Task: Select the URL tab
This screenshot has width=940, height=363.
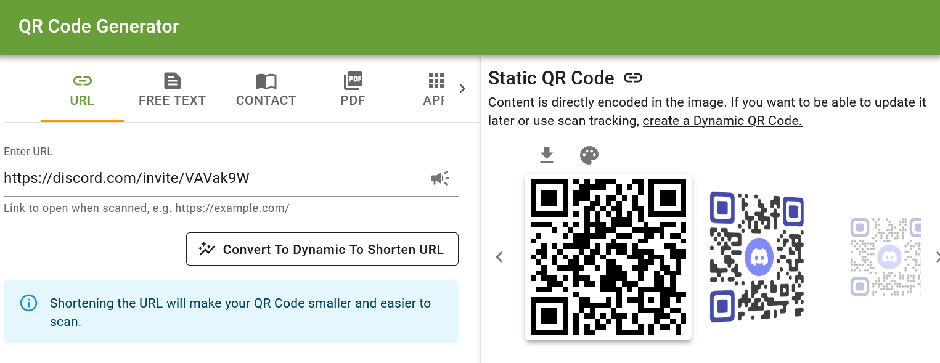Action: tap(82, 91)
